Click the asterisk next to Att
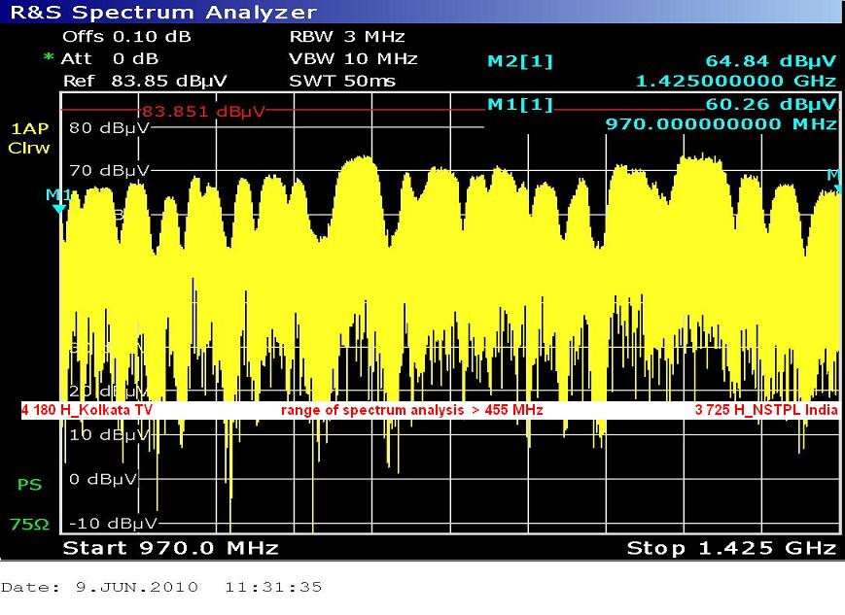Image resolution: width=845 pixels, height=615 pixels. point(49,58)
